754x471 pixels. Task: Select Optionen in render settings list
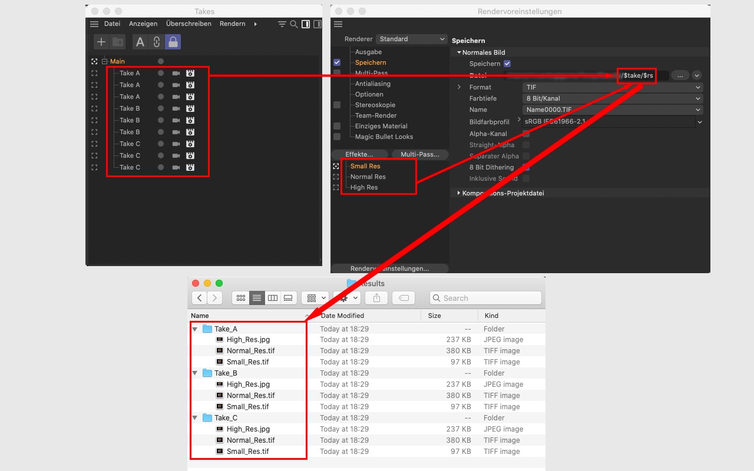click(369, 94)
